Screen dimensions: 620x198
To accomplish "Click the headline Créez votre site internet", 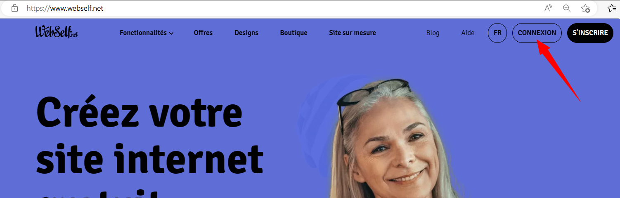I will pyautogui.click(x=149, y=135).
